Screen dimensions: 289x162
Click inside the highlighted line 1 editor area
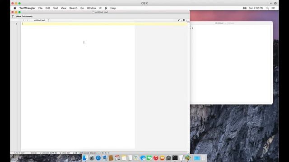pyautogui.click(x=104, y=24)
